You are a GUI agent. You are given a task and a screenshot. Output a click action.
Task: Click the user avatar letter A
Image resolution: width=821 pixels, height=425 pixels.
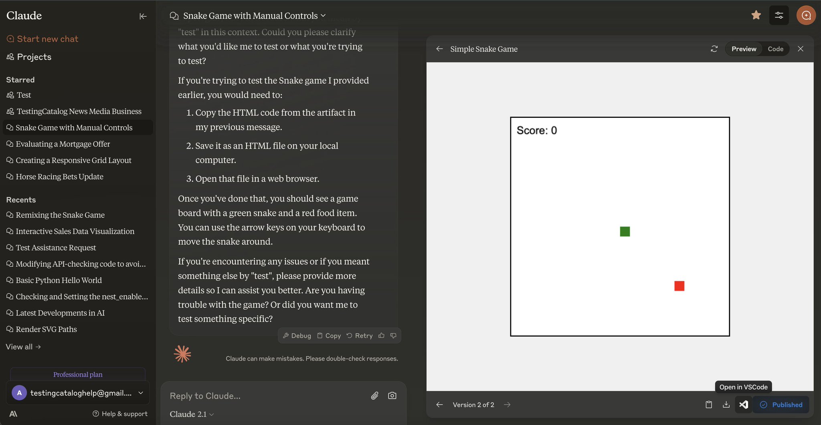pos(19,393)
